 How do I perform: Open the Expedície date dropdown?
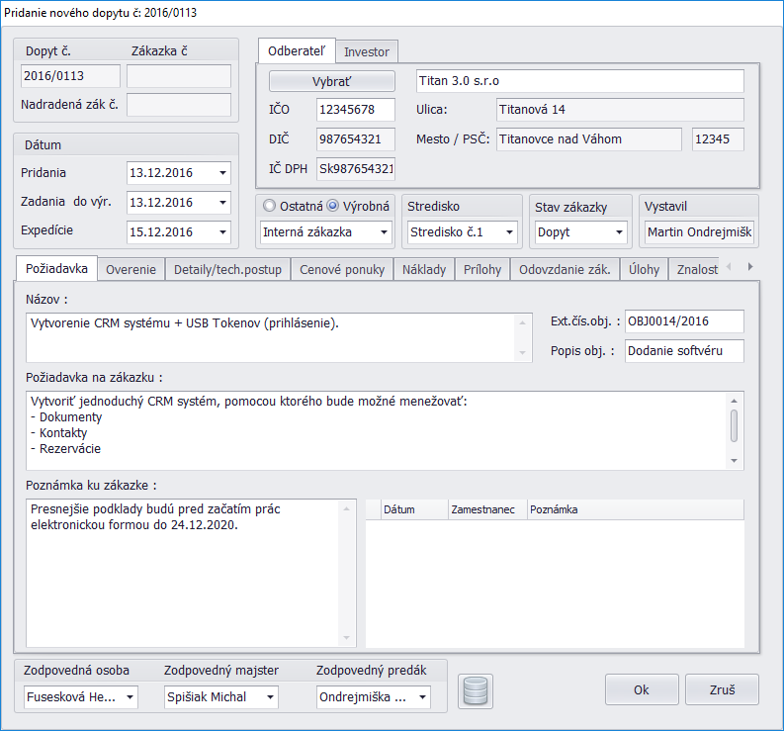[x=222, y=232]
